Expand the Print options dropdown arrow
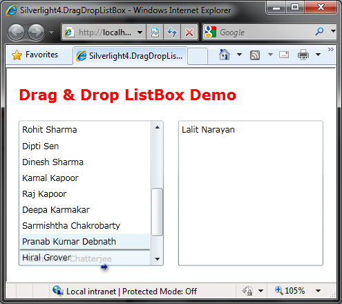Screen dimensions: 342x304 [318, 55]
